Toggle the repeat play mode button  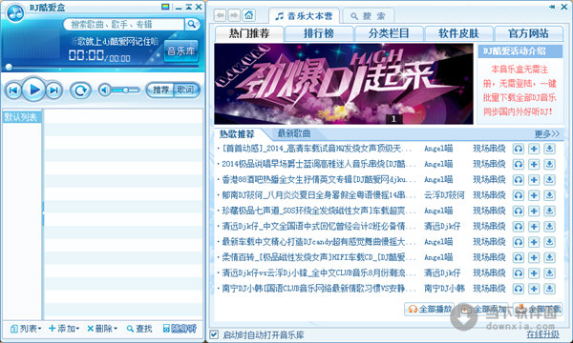point(80,90)
